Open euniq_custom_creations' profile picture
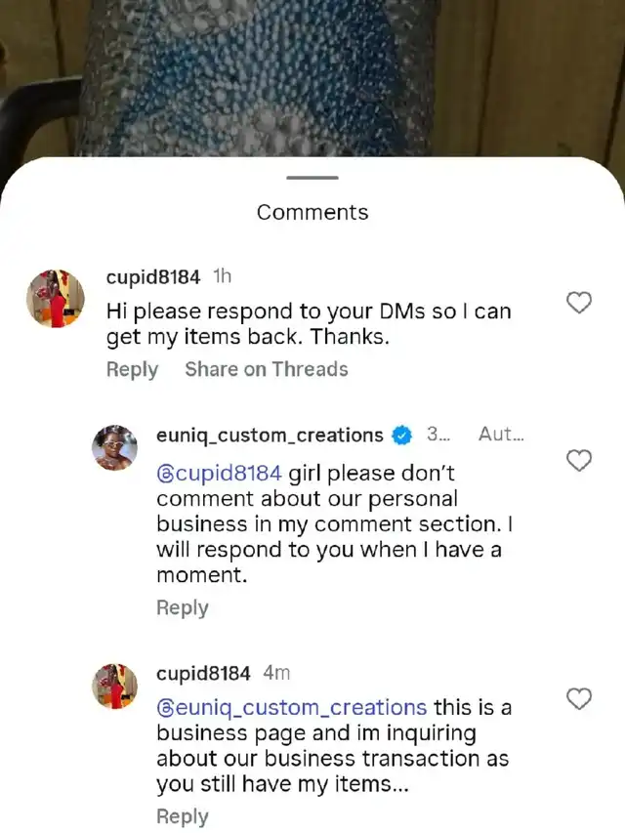This screenshot has width=625, height=833. (x=115, y=448)
